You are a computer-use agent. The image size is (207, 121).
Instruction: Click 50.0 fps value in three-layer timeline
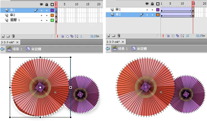tap(93, 36)
